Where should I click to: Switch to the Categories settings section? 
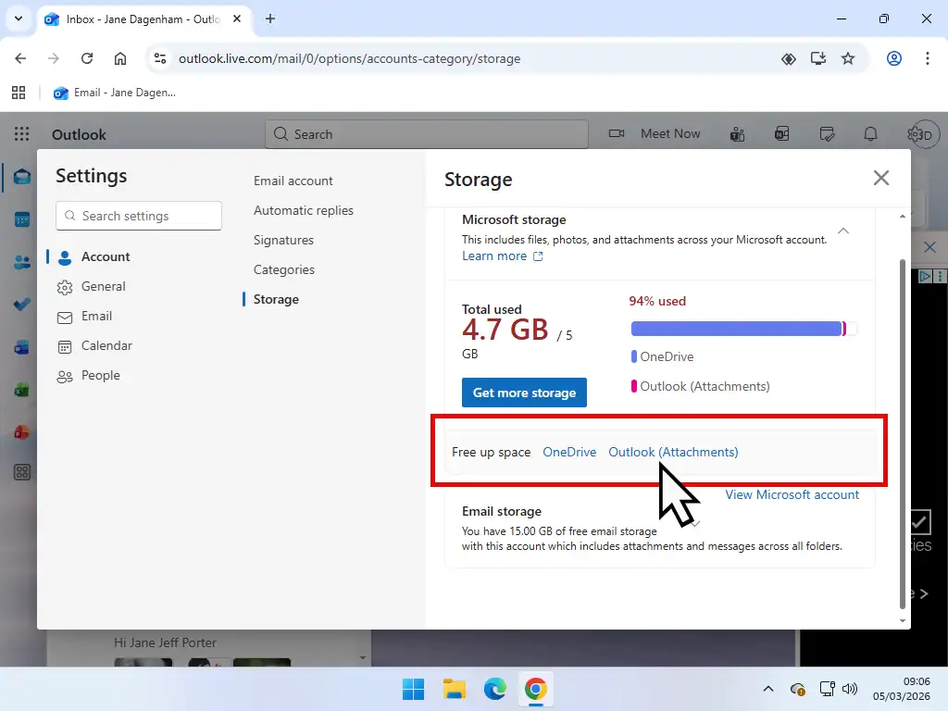(x=283, y=269)
